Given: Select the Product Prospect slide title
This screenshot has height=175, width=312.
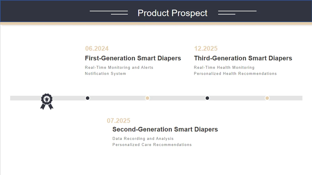Looking at the screenshot, I should 172,13.
